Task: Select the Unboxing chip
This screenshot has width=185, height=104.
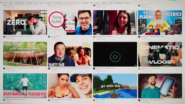Action: point(97,3)
